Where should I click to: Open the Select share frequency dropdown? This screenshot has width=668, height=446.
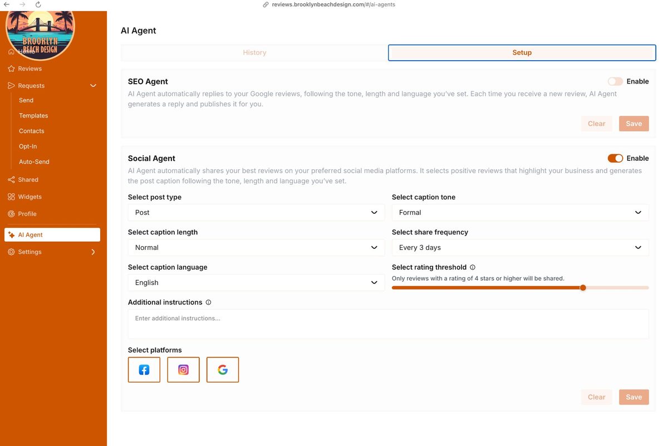pos(520,248)
